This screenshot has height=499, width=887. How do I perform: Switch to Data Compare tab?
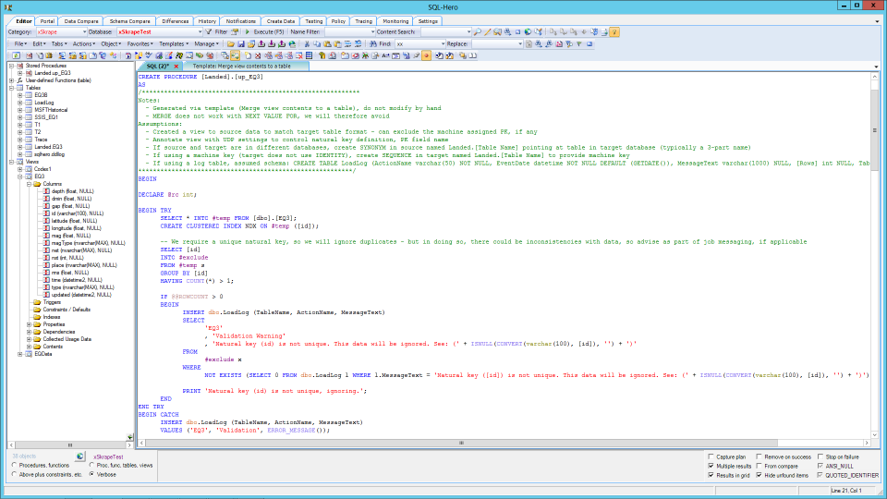pos(81,21)
